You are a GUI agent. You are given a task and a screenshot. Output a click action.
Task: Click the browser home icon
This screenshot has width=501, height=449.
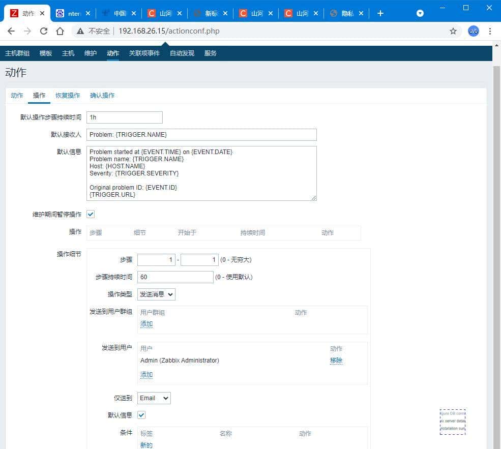coord(60,31)
